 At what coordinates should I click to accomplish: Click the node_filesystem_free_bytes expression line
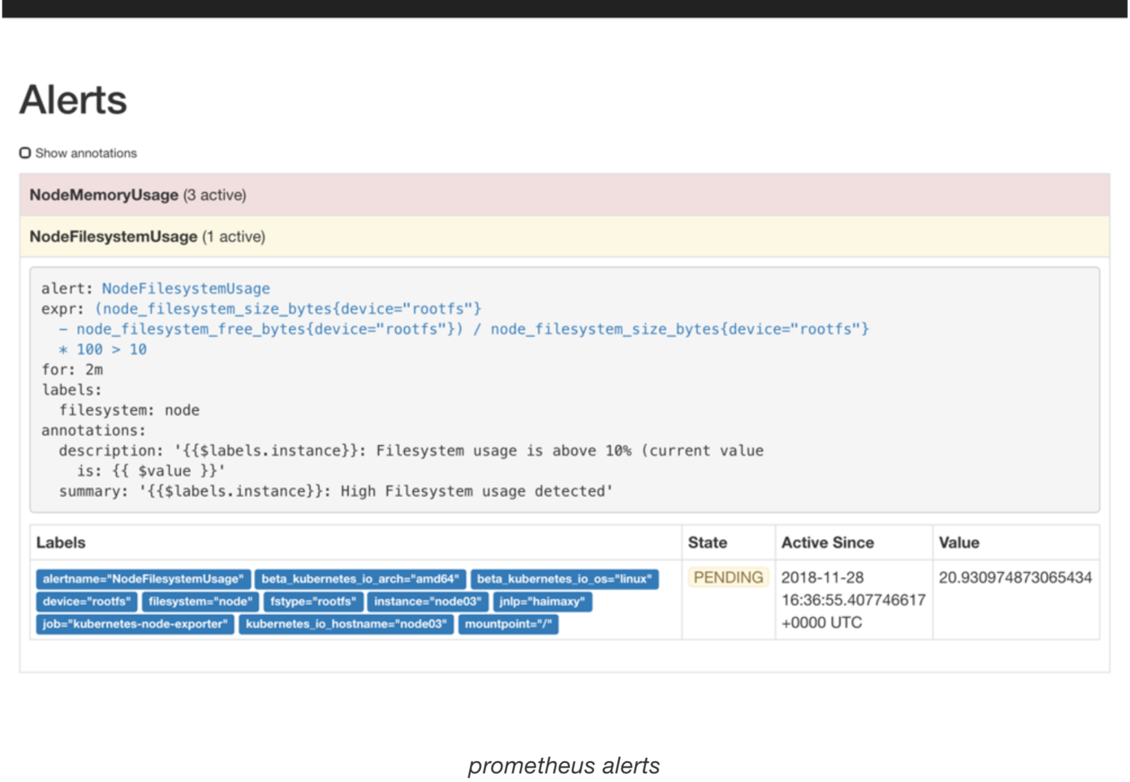coord(463,329)
